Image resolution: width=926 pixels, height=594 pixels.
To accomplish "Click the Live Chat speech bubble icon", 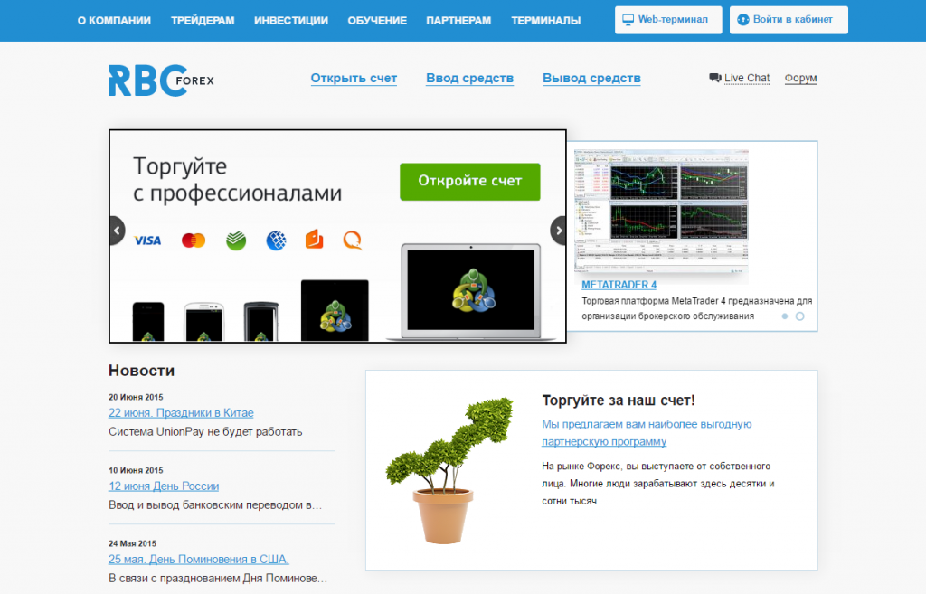I will click(715, 78).
